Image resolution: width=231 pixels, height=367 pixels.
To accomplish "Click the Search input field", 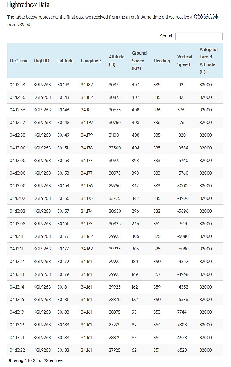I will tap(199, 36).
